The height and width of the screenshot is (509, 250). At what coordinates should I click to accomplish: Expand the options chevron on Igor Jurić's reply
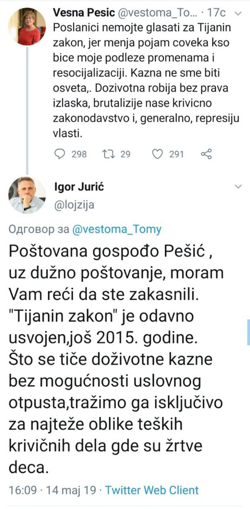[x=238, y=187]
